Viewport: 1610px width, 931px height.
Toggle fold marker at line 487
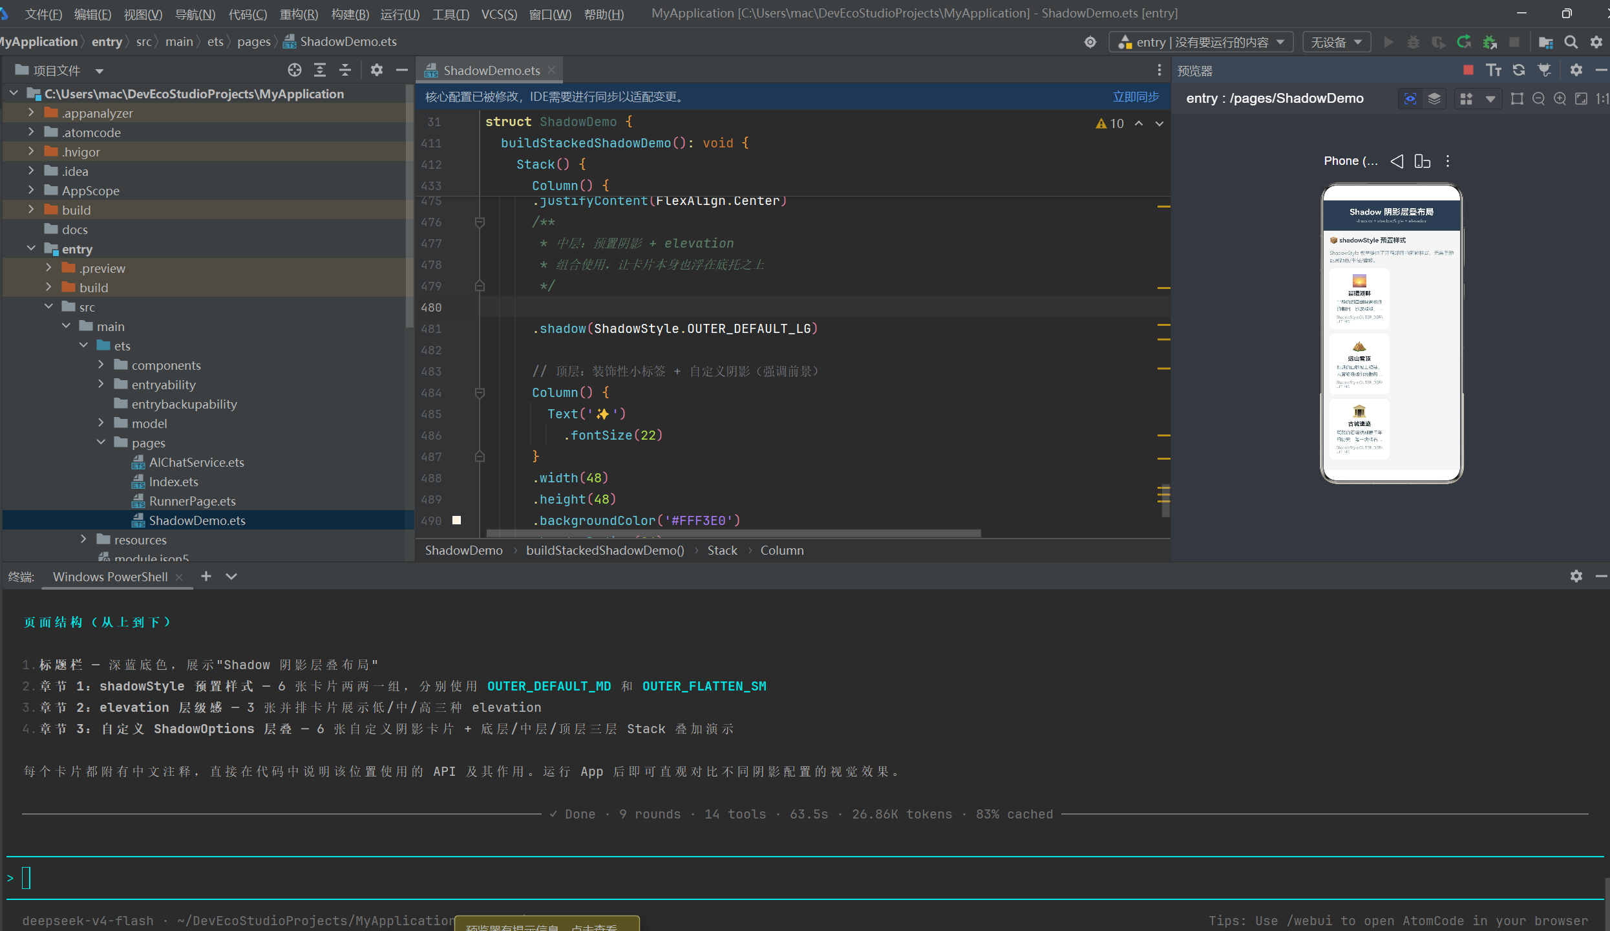(480, 456)
